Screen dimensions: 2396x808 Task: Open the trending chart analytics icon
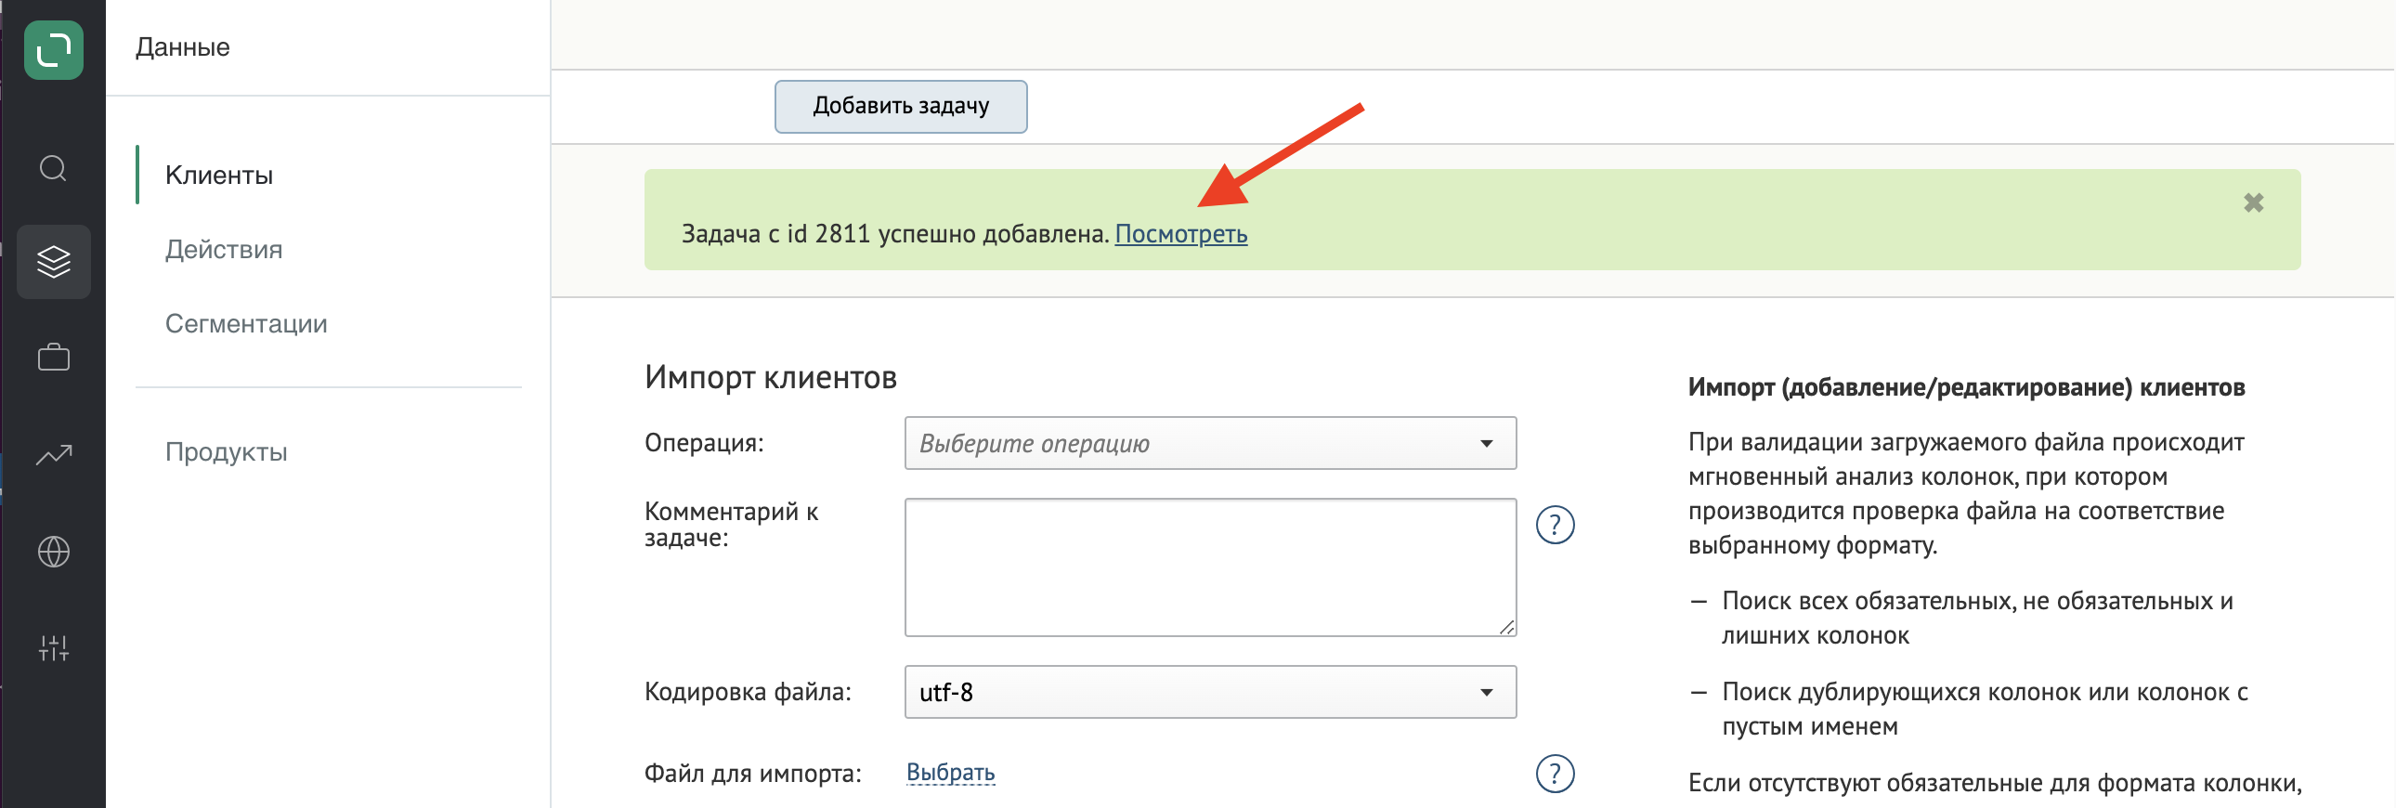[53, 455]
